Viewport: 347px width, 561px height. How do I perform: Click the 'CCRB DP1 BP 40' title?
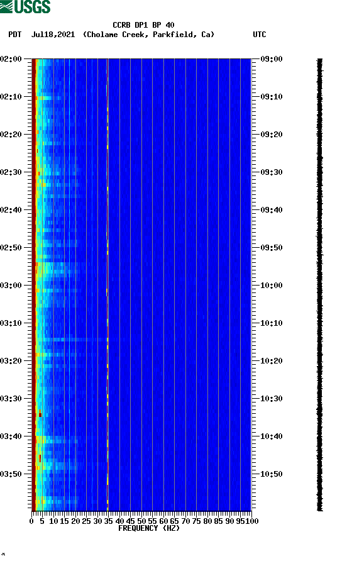143,25
